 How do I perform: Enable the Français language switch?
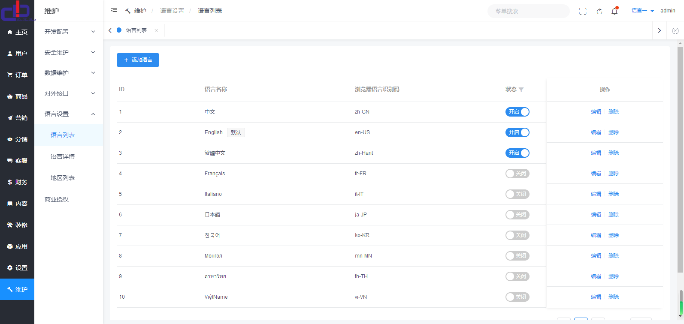[x=517, y=174]
